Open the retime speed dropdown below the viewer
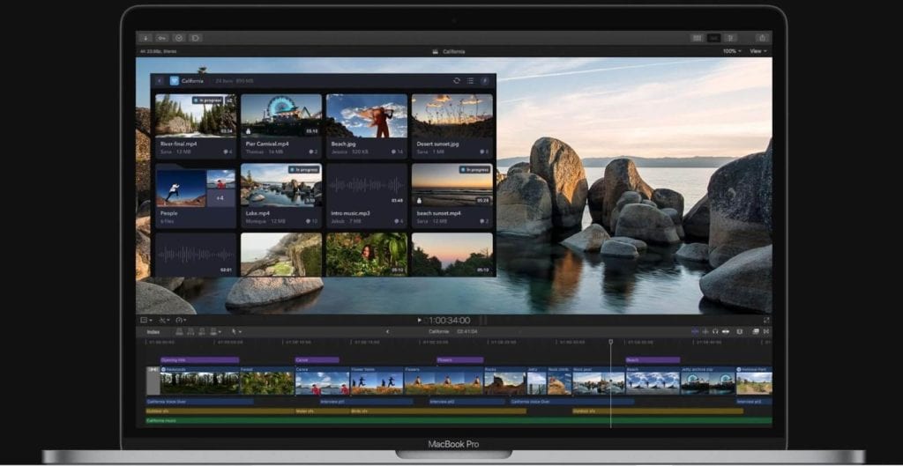The width and height of the screenshot is (903, 466). point(181,320)
